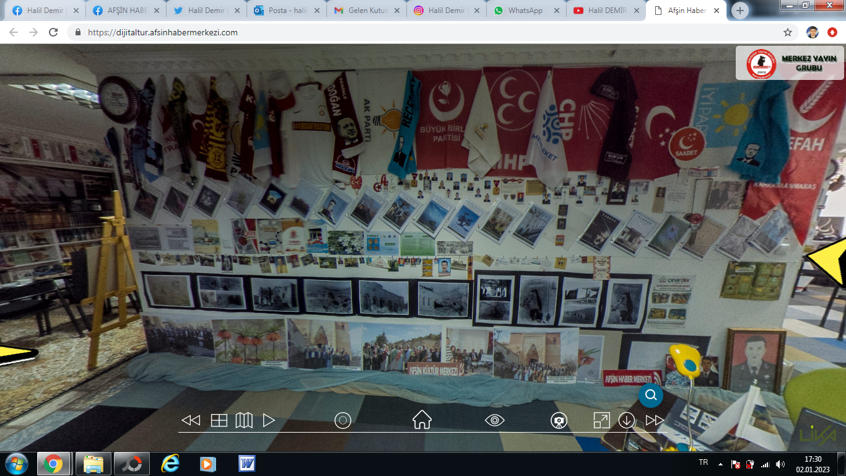Follow the yellow arrow hotspot on the left

(17, 355)
